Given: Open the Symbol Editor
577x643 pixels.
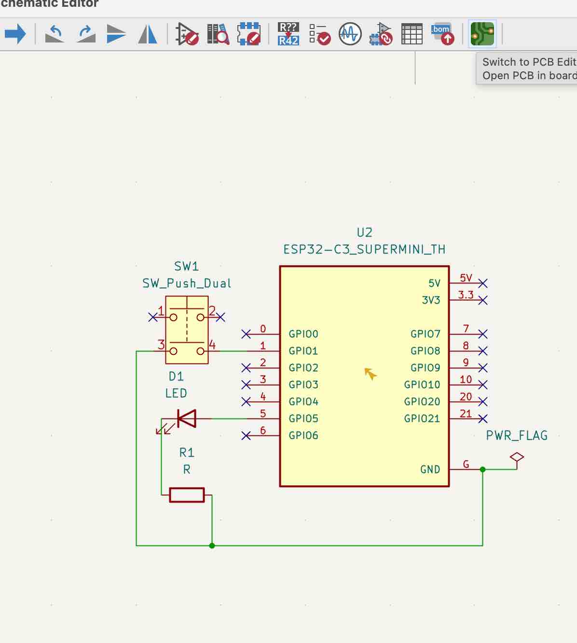Looking at the screenshot, I should (x=187, y=34).
